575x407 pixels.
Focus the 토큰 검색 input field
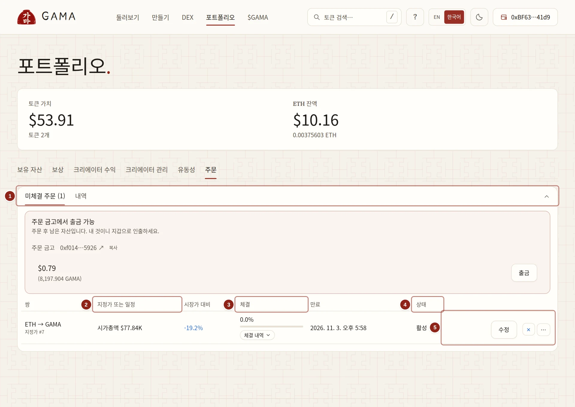pyautogui.click(x=354, y=17)
